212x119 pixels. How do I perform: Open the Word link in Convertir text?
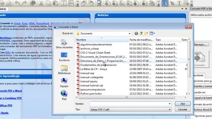pyautogui.click(x=17, y=23)
